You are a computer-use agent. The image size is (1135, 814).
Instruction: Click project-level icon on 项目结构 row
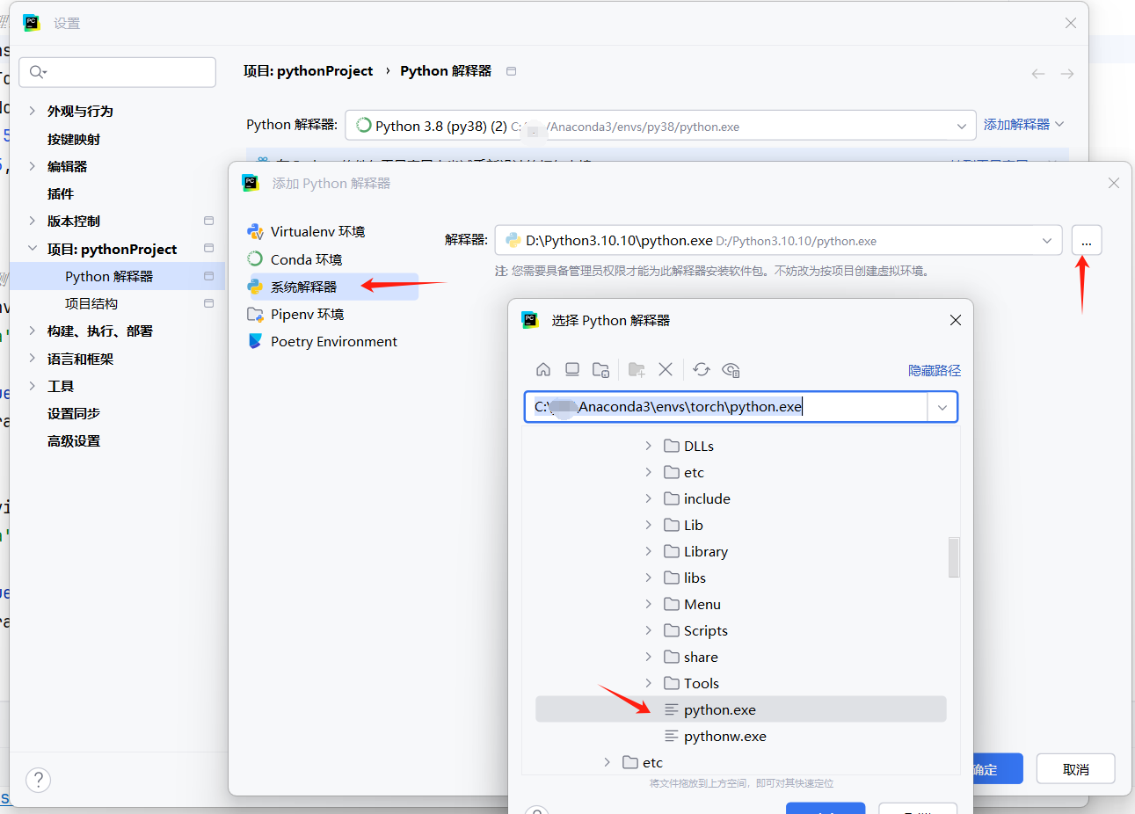pos(208,303)
